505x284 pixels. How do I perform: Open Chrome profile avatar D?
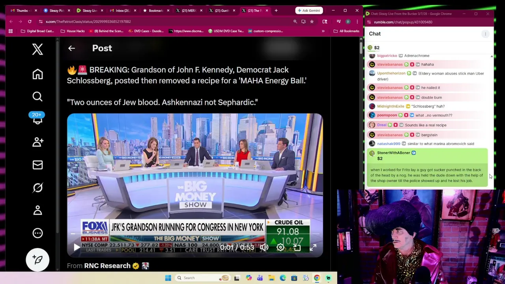348,22
